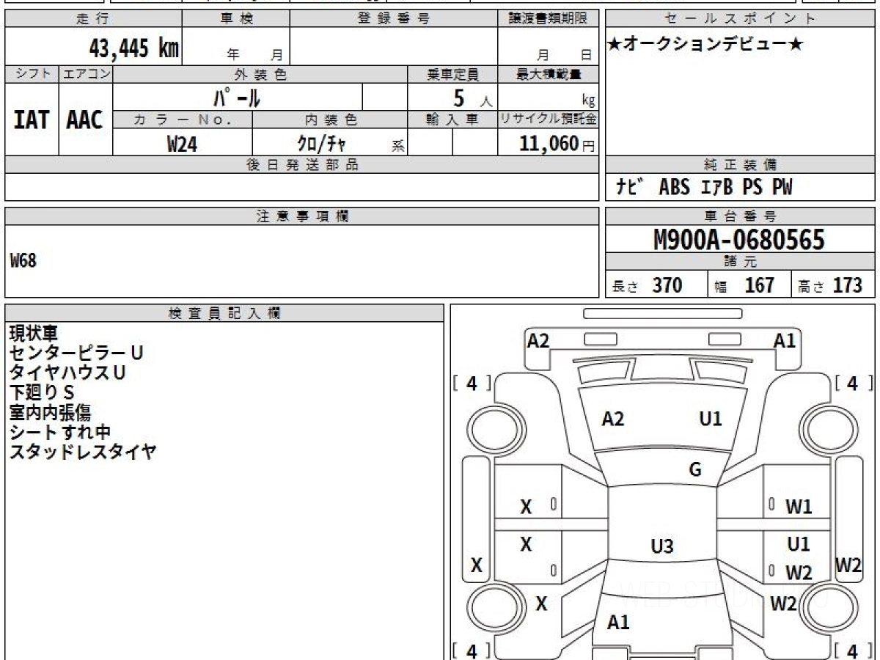This screenshot has width=880, height=660.
Task: Click the スタッドレスタイヤ note
Action: pyautogui.click(x=83, y=452)
